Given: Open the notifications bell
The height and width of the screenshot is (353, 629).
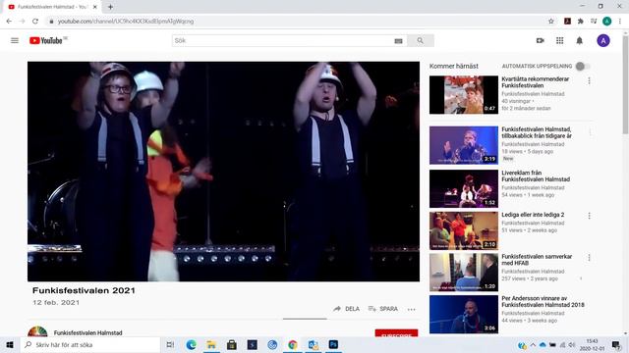Looking at the screenshot, I should [579, 40].
